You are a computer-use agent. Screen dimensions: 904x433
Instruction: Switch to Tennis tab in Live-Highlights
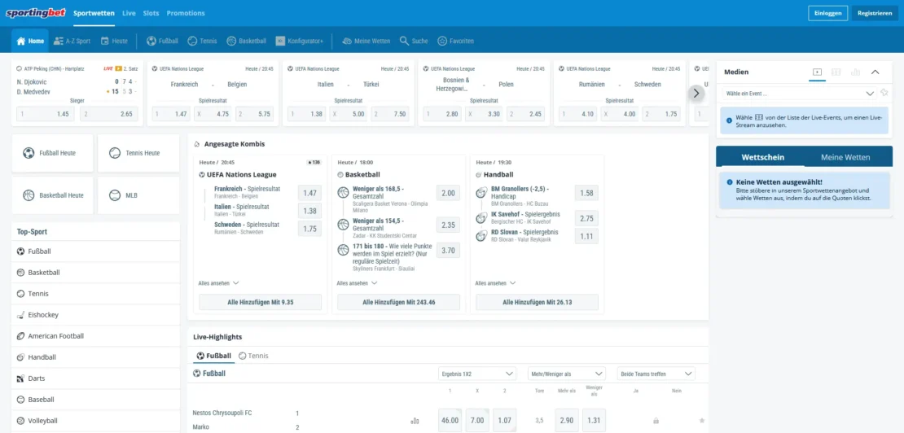(253, 356)
